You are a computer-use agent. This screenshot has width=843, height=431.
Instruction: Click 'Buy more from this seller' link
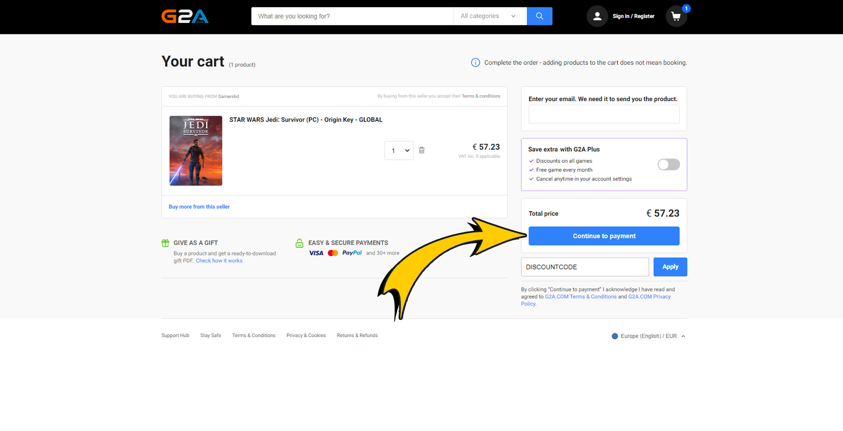[199, 206]
